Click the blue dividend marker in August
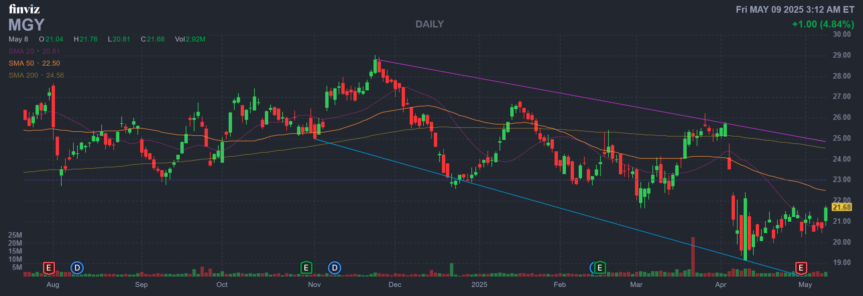This screenshot has height=296, width=863. click(77, 268)
